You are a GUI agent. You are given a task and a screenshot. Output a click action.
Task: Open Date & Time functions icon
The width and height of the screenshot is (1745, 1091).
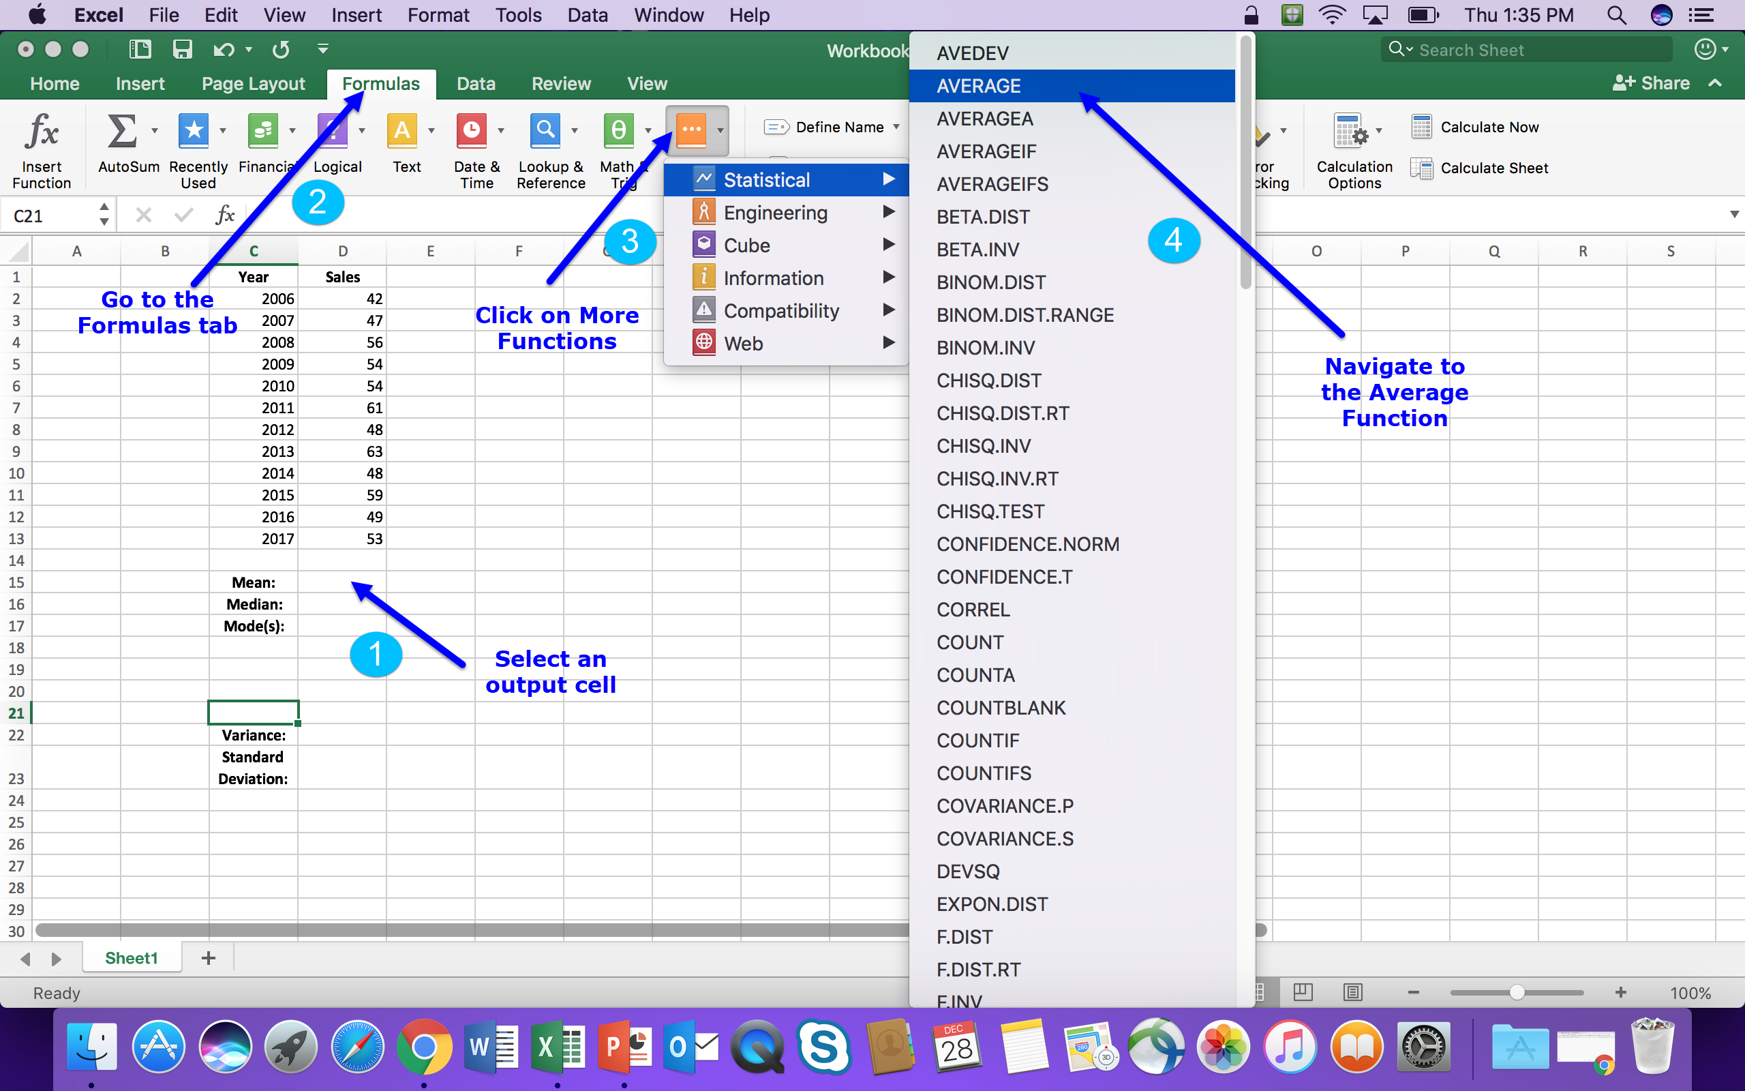[472, 132]
